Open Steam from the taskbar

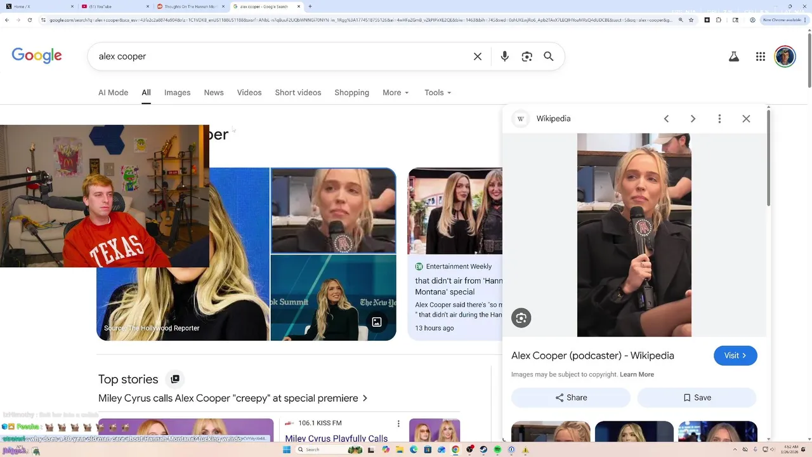click(483, 450)
